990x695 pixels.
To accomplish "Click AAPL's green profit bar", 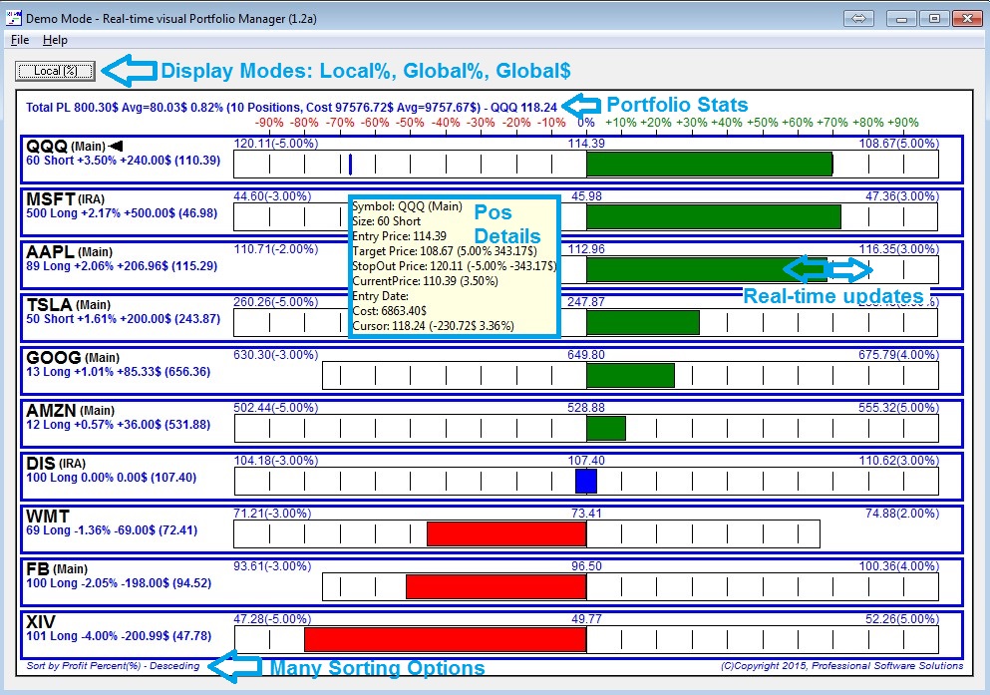I will (x=707, y=270).
